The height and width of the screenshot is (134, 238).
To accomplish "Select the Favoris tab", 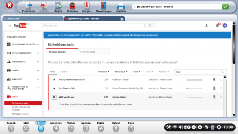I will point(64,72).
